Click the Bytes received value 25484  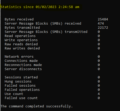(103, 19)
